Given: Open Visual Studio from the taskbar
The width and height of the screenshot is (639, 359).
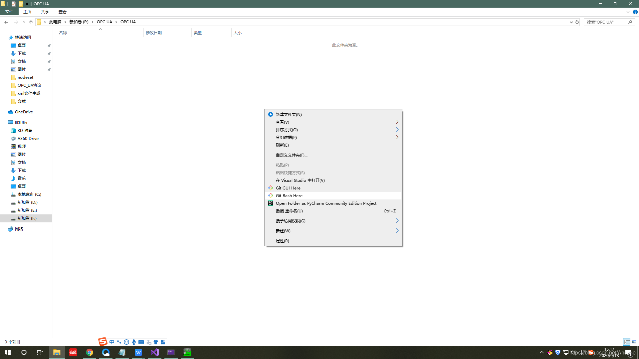Looking at the screenshot, I should [155, 352].
